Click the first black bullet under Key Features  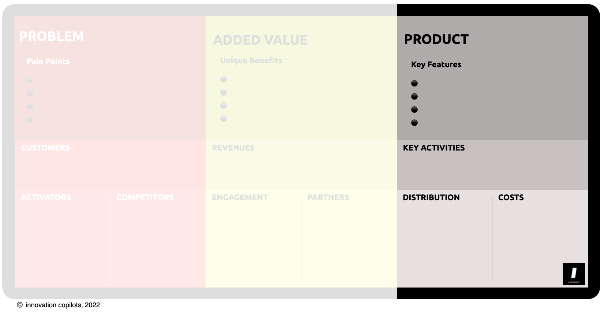tap(414, 83)
